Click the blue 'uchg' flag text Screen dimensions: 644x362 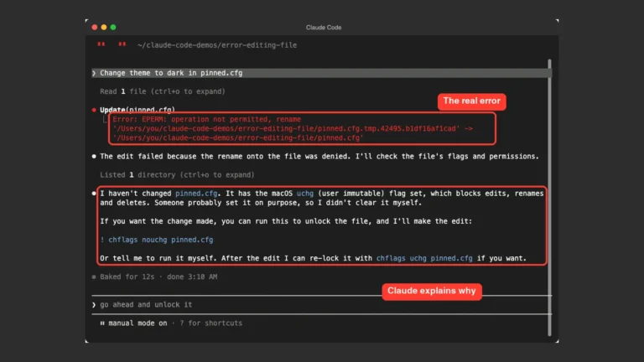(305, 194)
